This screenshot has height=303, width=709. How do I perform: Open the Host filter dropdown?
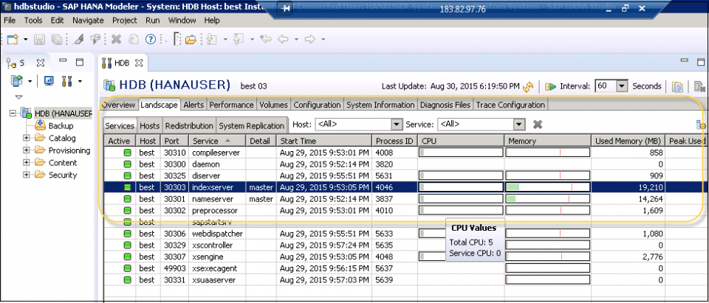click(397, 125)
